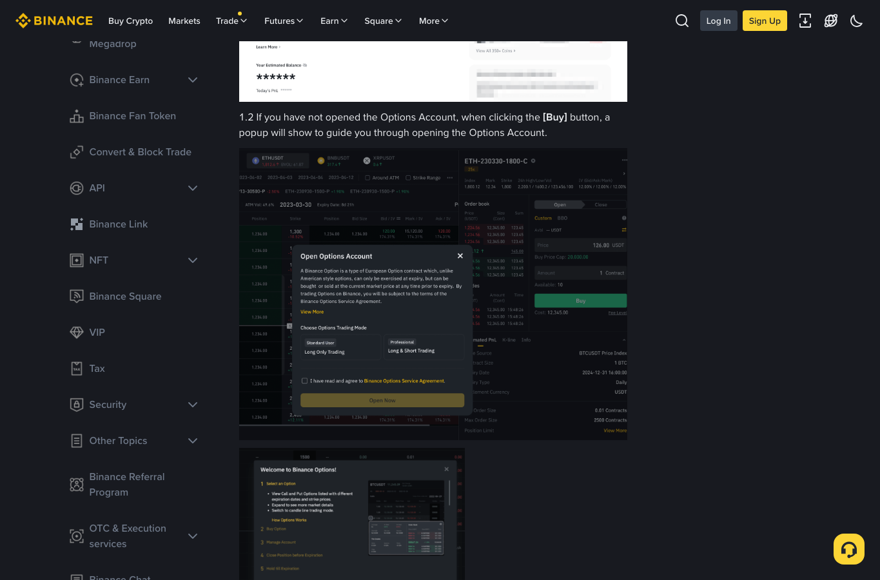This screenshot has height=580, width=880.
Task: Expand the NFT section chevron
Action: pos(193,260)
